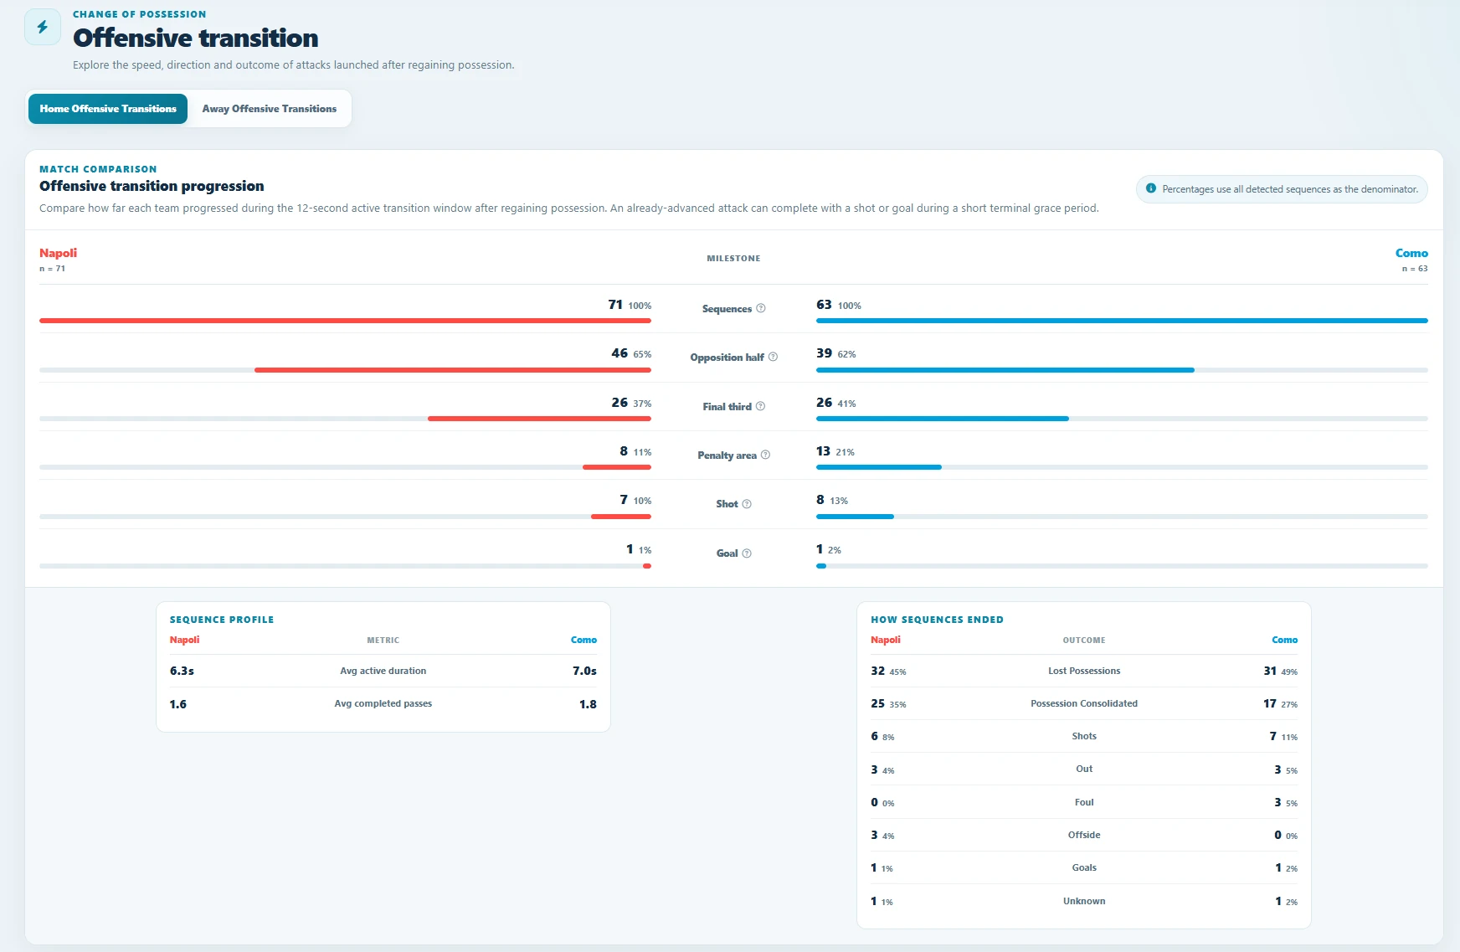Click the Napoli team name above 'n = 71'

click(x=58, y=253)
